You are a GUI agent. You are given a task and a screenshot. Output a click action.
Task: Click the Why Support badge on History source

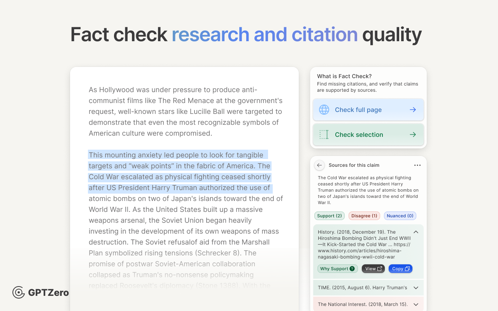click(337, 269)
